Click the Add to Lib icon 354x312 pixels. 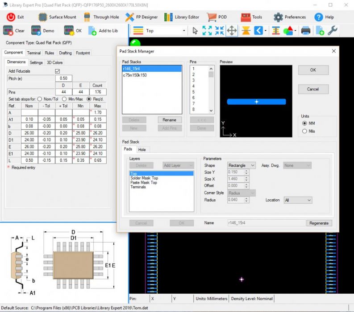click(92, 31)
